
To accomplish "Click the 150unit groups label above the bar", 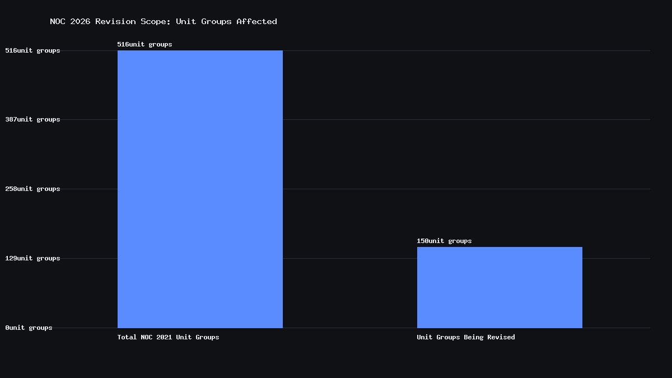I will 444,241.
